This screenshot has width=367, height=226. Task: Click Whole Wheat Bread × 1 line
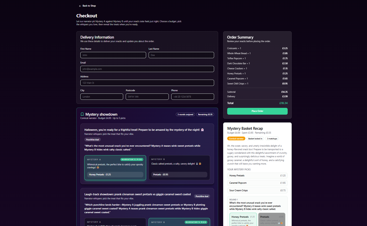pos(257,53)
